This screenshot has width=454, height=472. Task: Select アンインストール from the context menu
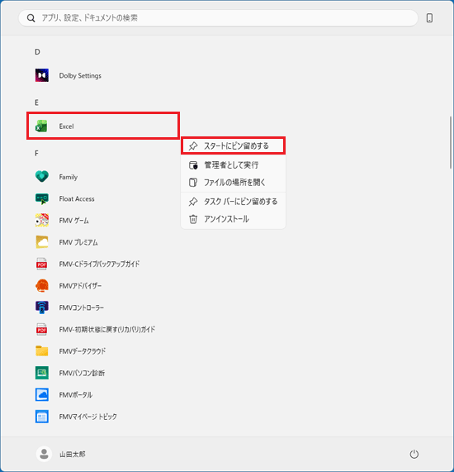click(233, 219)
